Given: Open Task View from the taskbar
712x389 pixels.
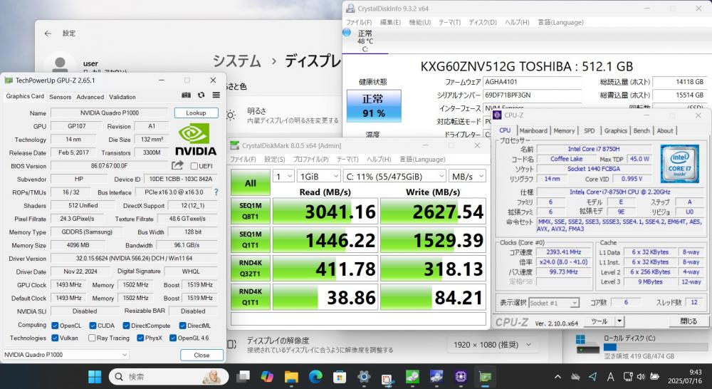Looking at the screenshot, I should click(x=244, y=377).
